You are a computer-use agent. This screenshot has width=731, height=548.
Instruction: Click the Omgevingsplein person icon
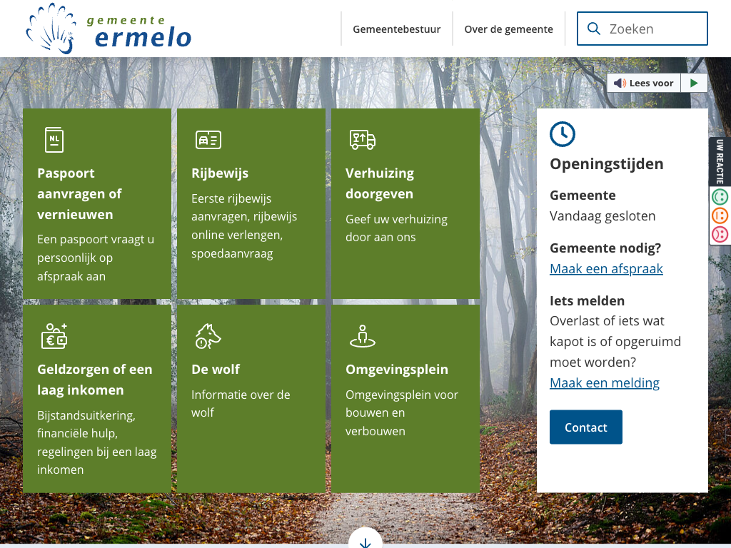(362, 336)
